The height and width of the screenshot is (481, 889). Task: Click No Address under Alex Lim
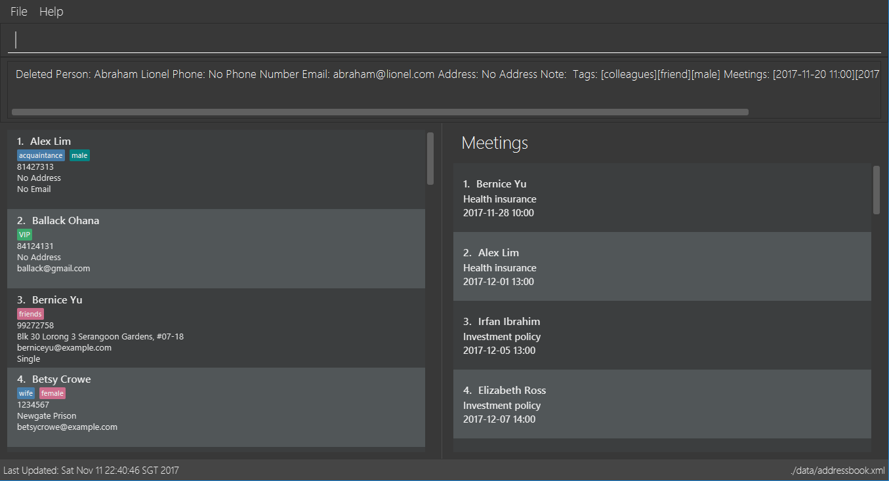coord(39,178)
